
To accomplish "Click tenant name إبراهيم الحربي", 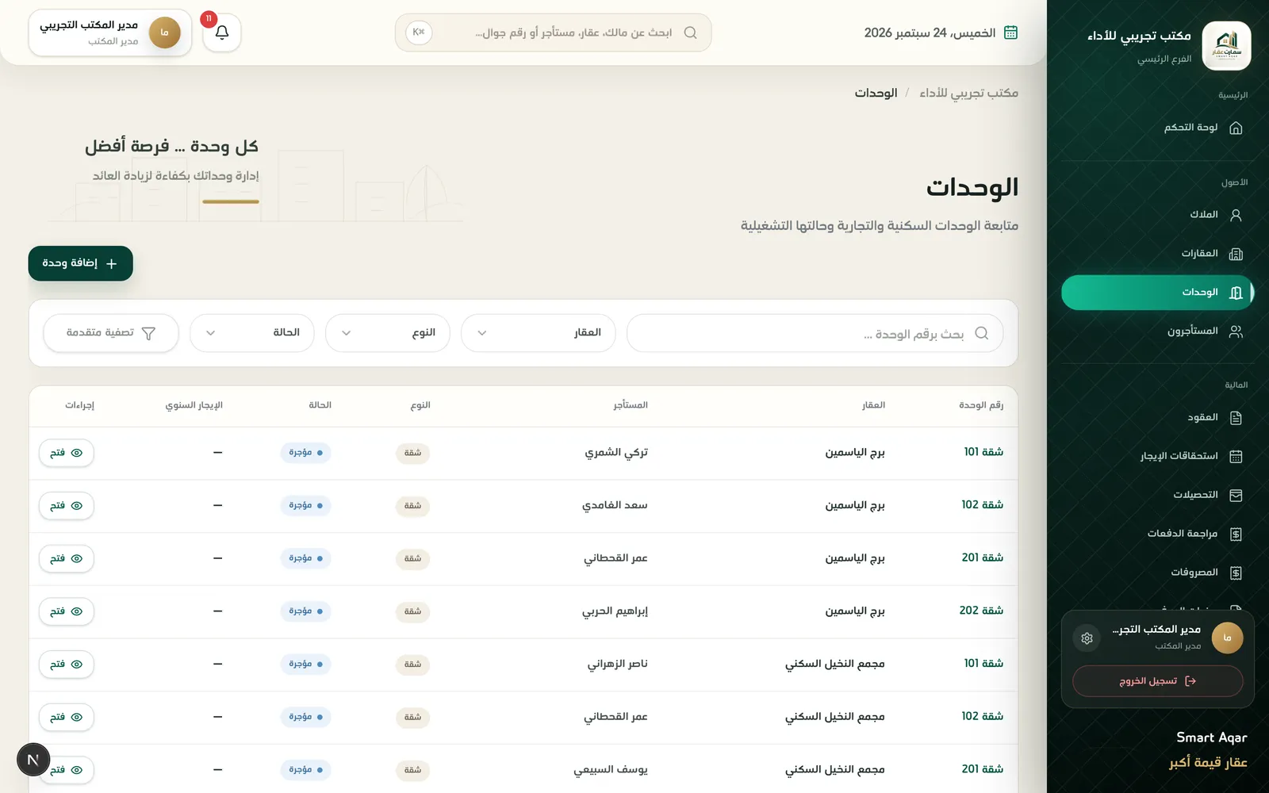I will tap(615, 611).
